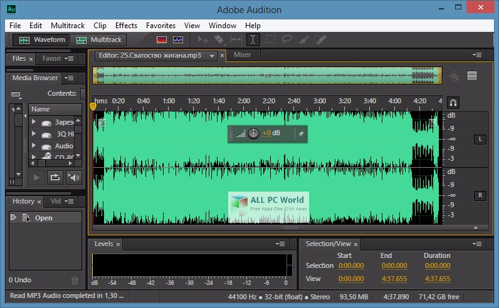Close the Levels panel
The height and width of the screenshot is (308, 499).
(118, 244)
